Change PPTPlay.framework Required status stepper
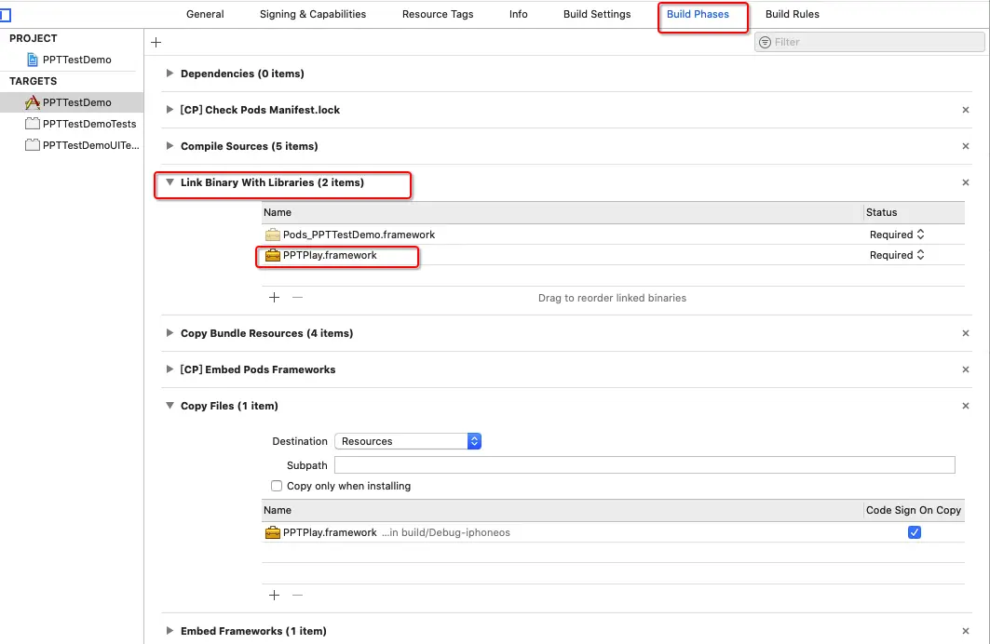990x644 pixels. [x=920, y=255]
